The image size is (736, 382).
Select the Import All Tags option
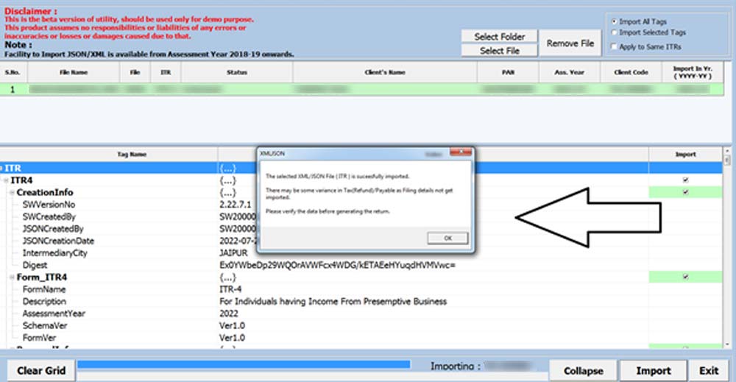point(615,21)
